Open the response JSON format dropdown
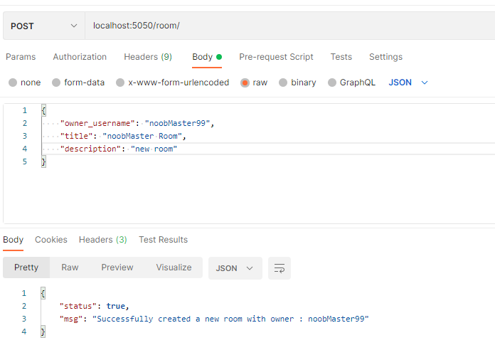495x355 pixels. (x=235, y=268)
